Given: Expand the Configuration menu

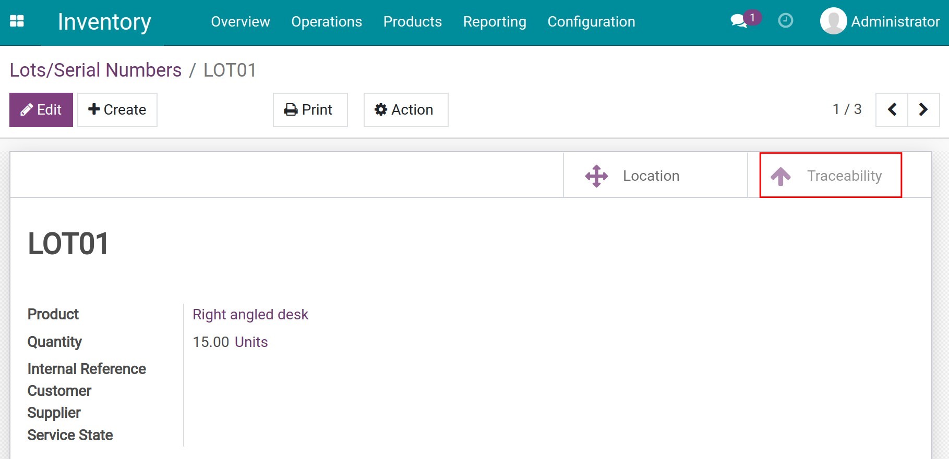Looking at the screenshot, I should tap(591, 22).
